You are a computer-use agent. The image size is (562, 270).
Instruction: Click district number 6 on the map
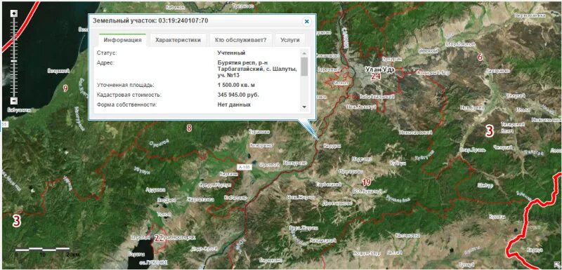pos(481,57)
